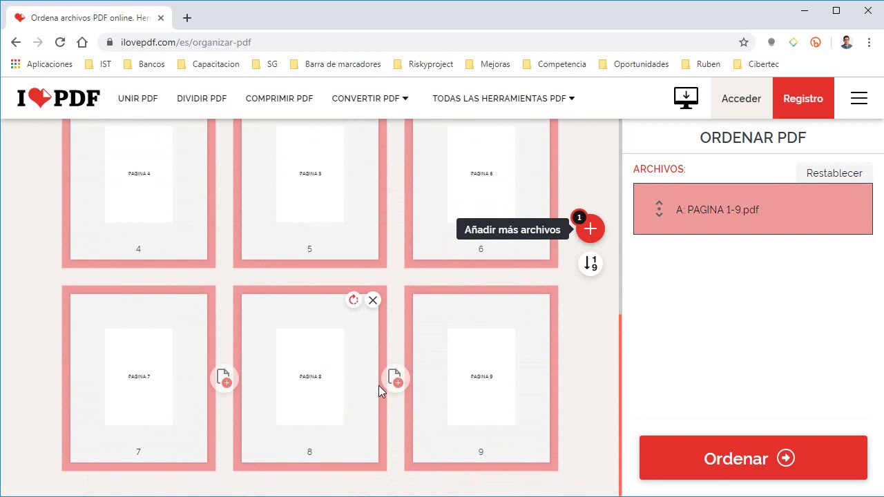The image size is (884, 497).
Task: Go forward in browser
Action: (x=38, y=42)
